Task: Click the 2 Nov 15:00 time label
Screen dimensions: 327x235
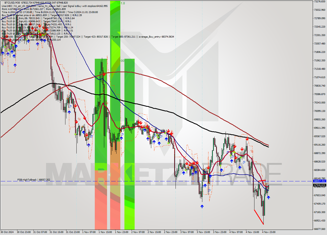Action: pos(155,232)
